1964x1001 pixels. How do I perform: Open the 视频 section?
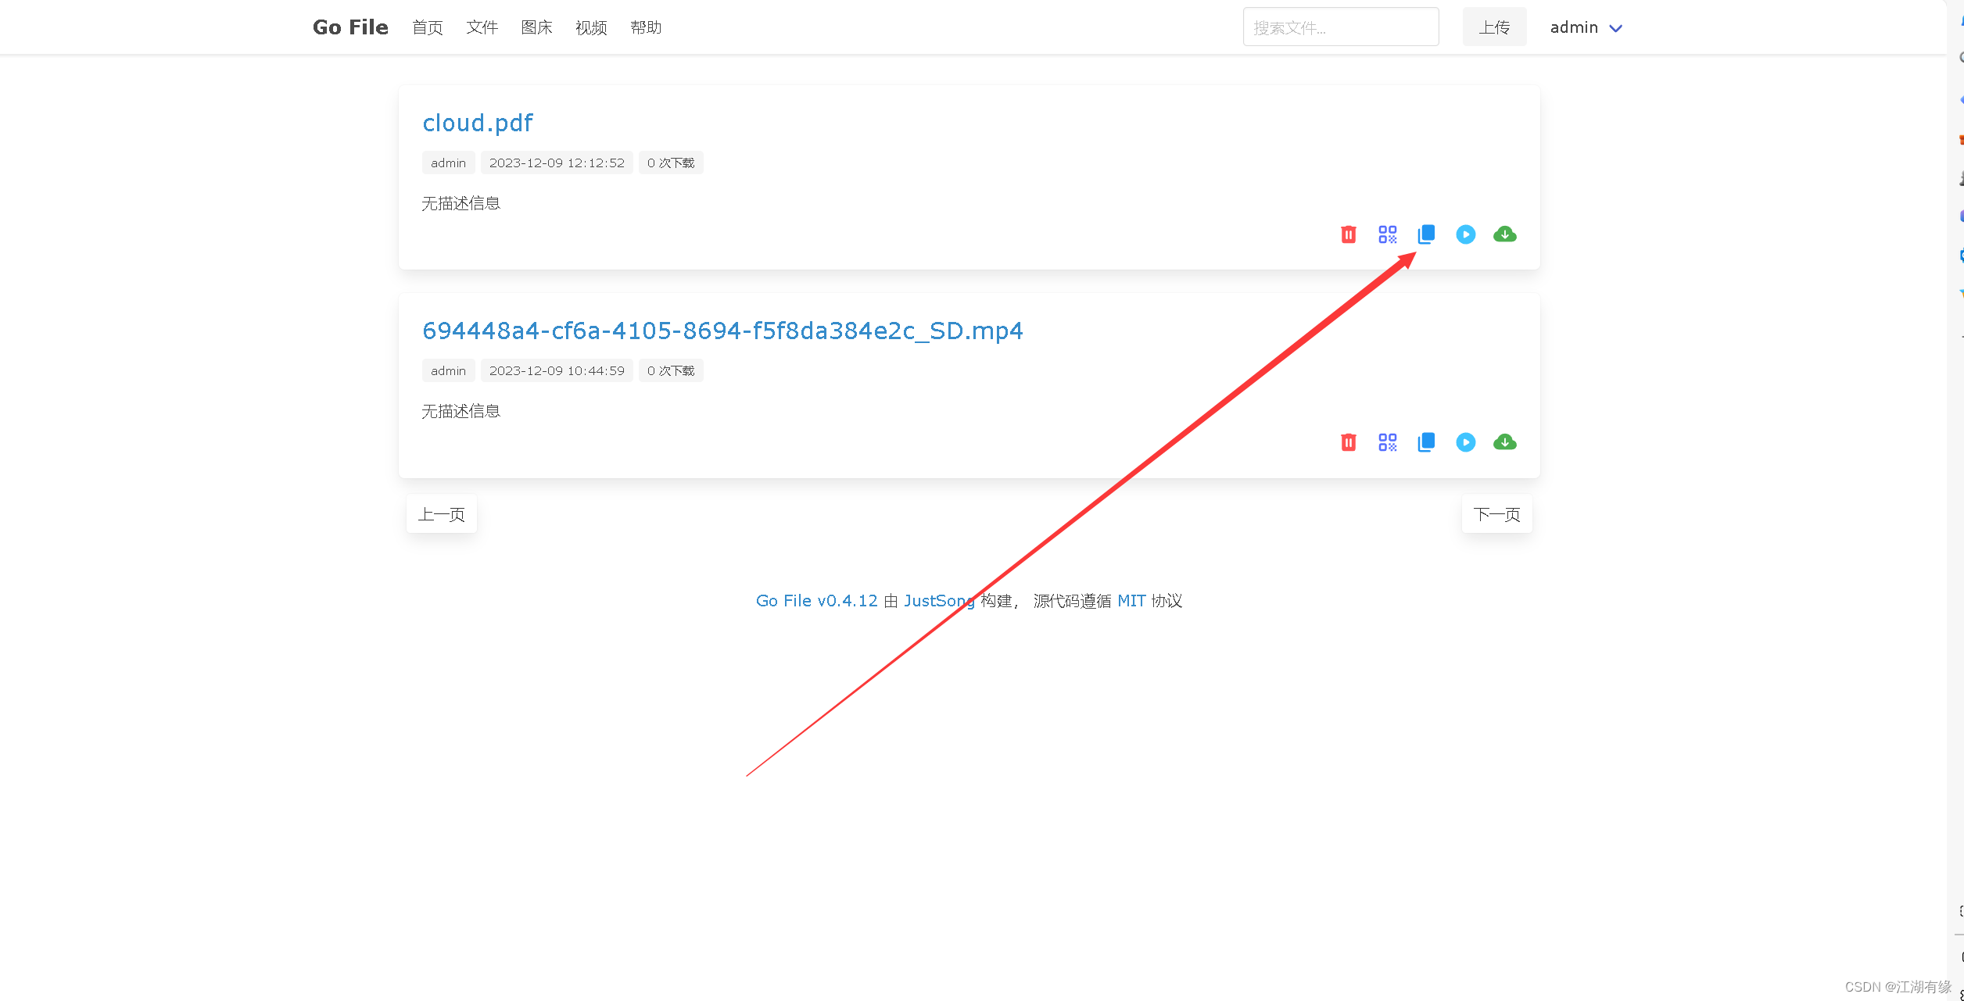coord(591,27)
